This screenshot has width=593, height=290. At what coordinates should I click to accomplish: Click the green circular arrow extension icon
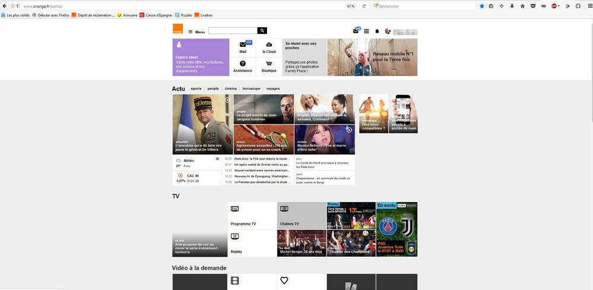pos(578,6)
